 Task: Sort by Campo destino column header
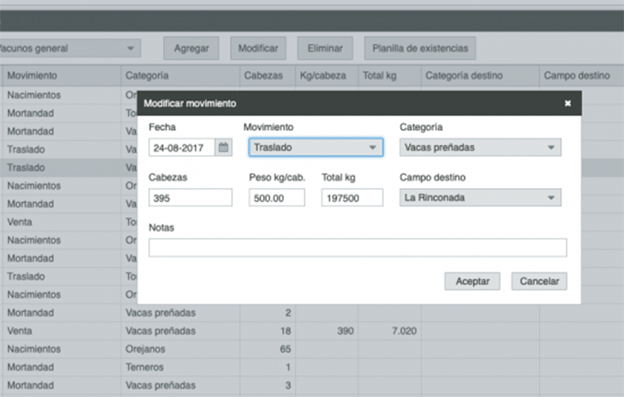(582, 76)
